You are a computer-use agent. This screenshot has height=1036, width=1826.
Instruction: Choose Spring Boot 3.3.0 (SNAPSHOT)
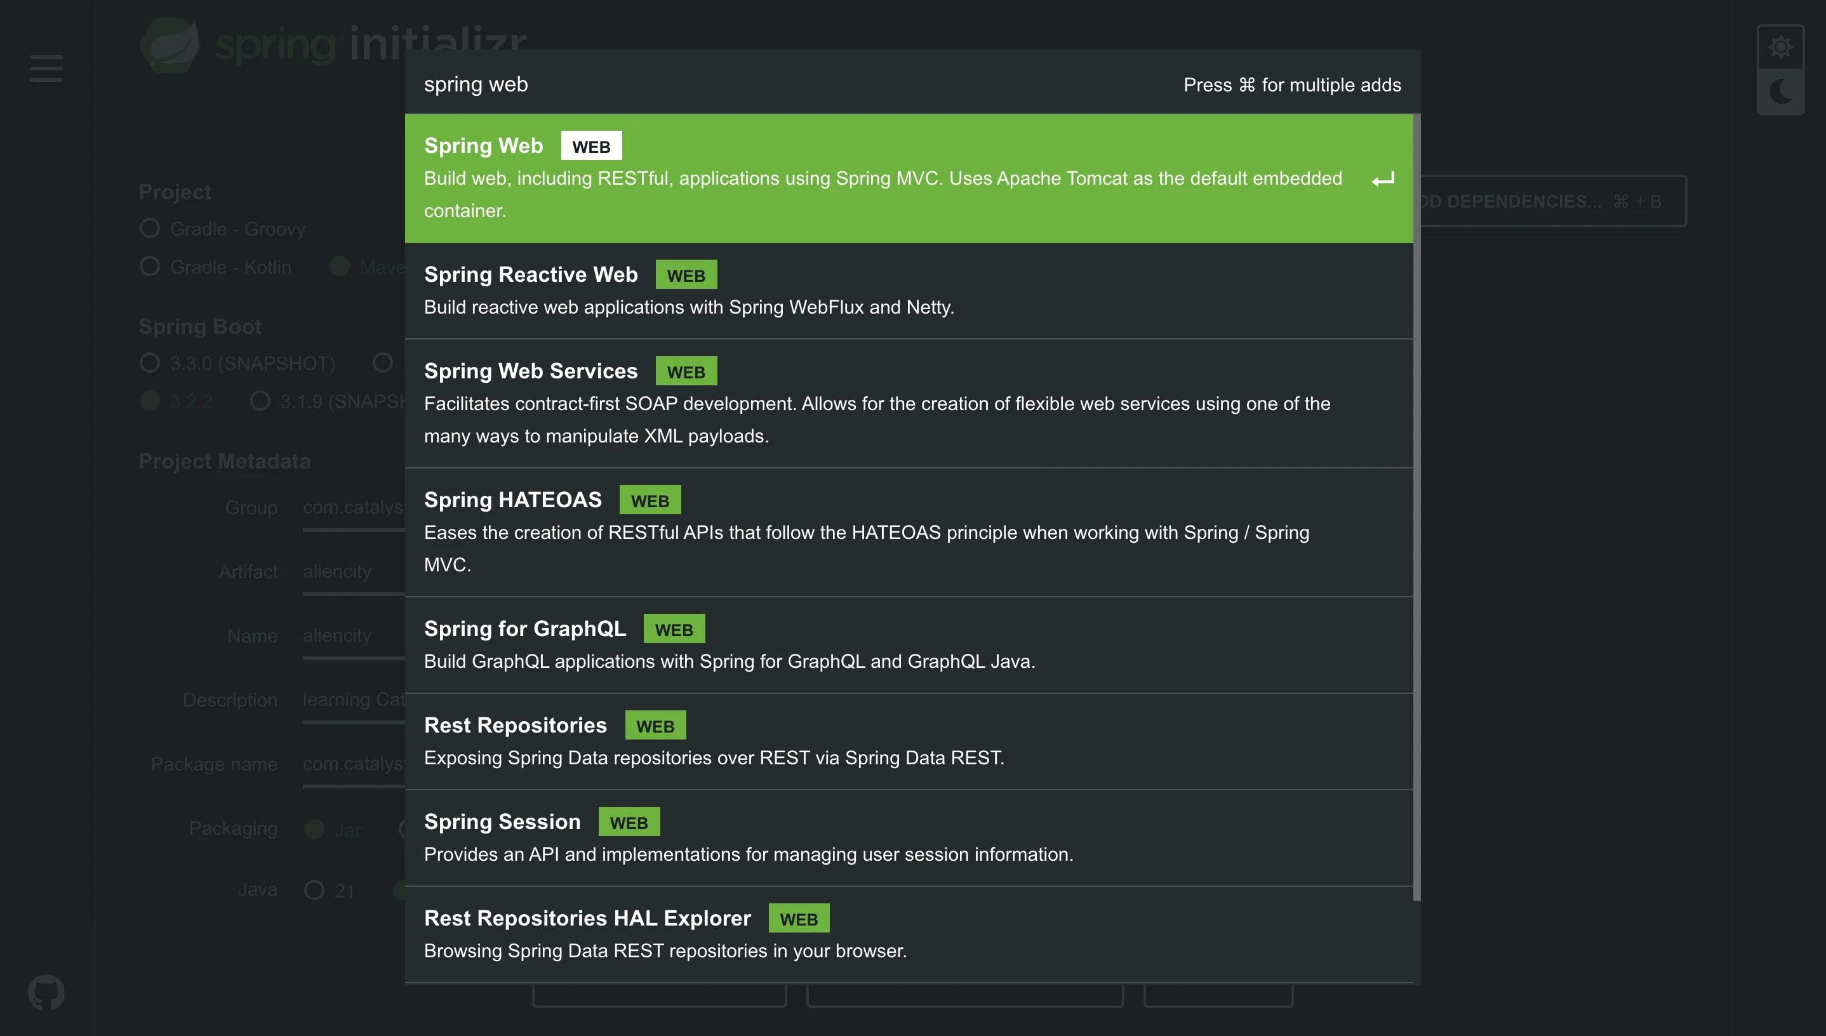pyautogui.click(x=149, y=363)
